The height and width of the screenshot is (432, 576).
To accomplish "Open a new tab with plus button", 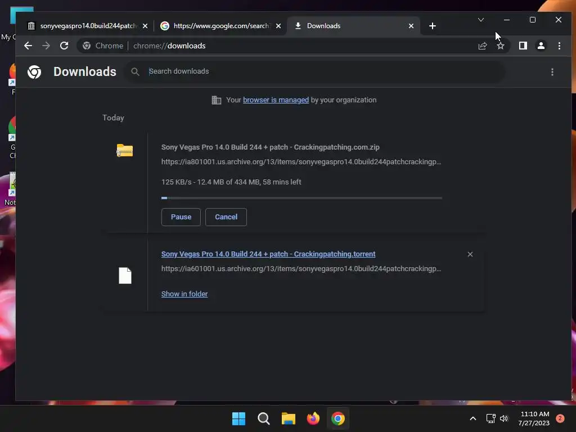I will [433, 26].
